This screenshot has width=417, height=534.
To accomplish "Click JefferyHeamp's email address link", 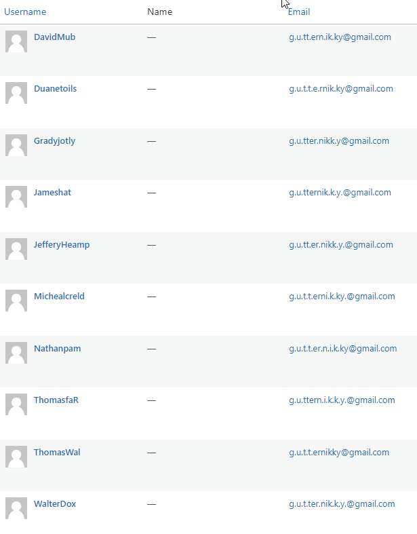I will point(340,245).
